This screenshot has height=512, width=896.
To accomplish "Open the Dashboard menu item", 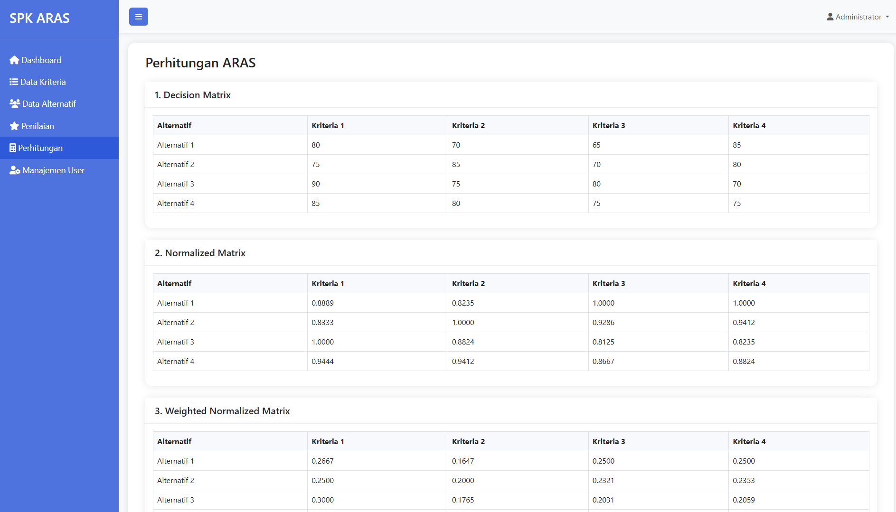I will (59, 60).
